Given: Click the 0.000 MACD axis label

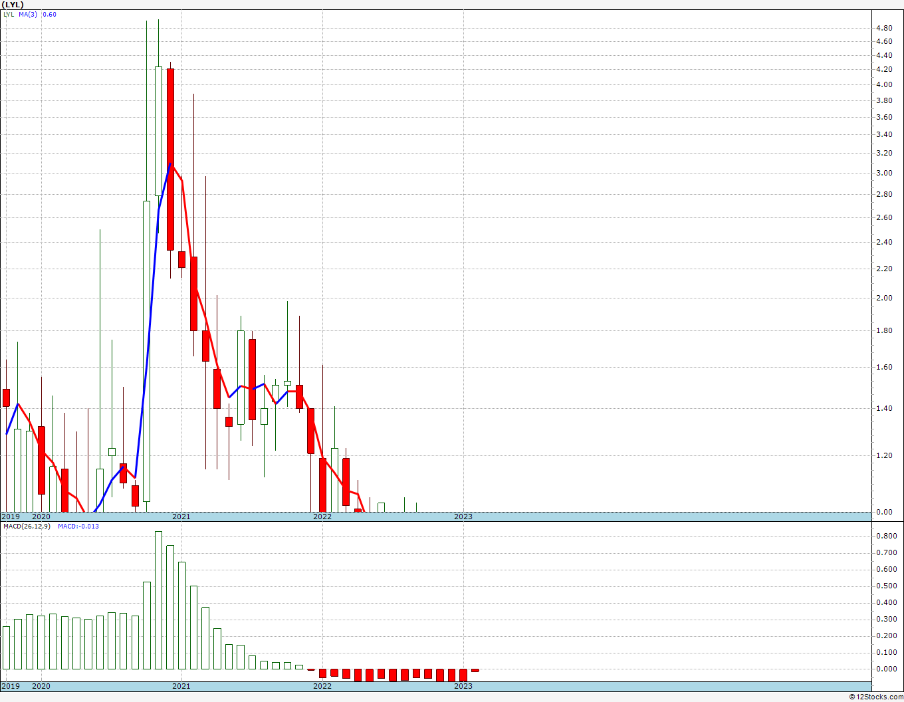Looking at the screenshot, I should (886, 669).
